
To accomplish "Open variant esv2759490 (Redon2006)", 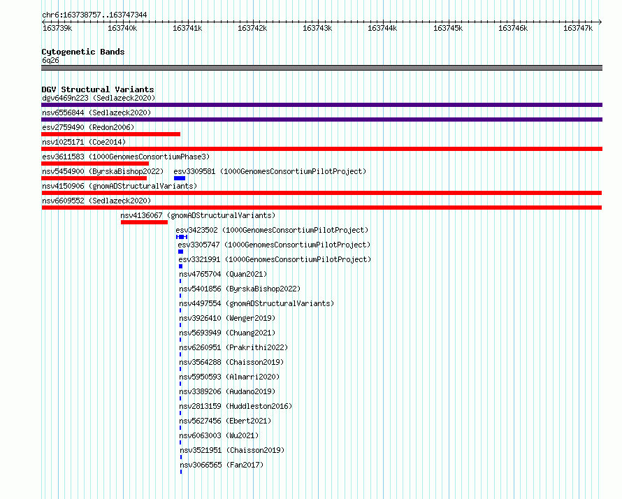I will click(88, 127).
